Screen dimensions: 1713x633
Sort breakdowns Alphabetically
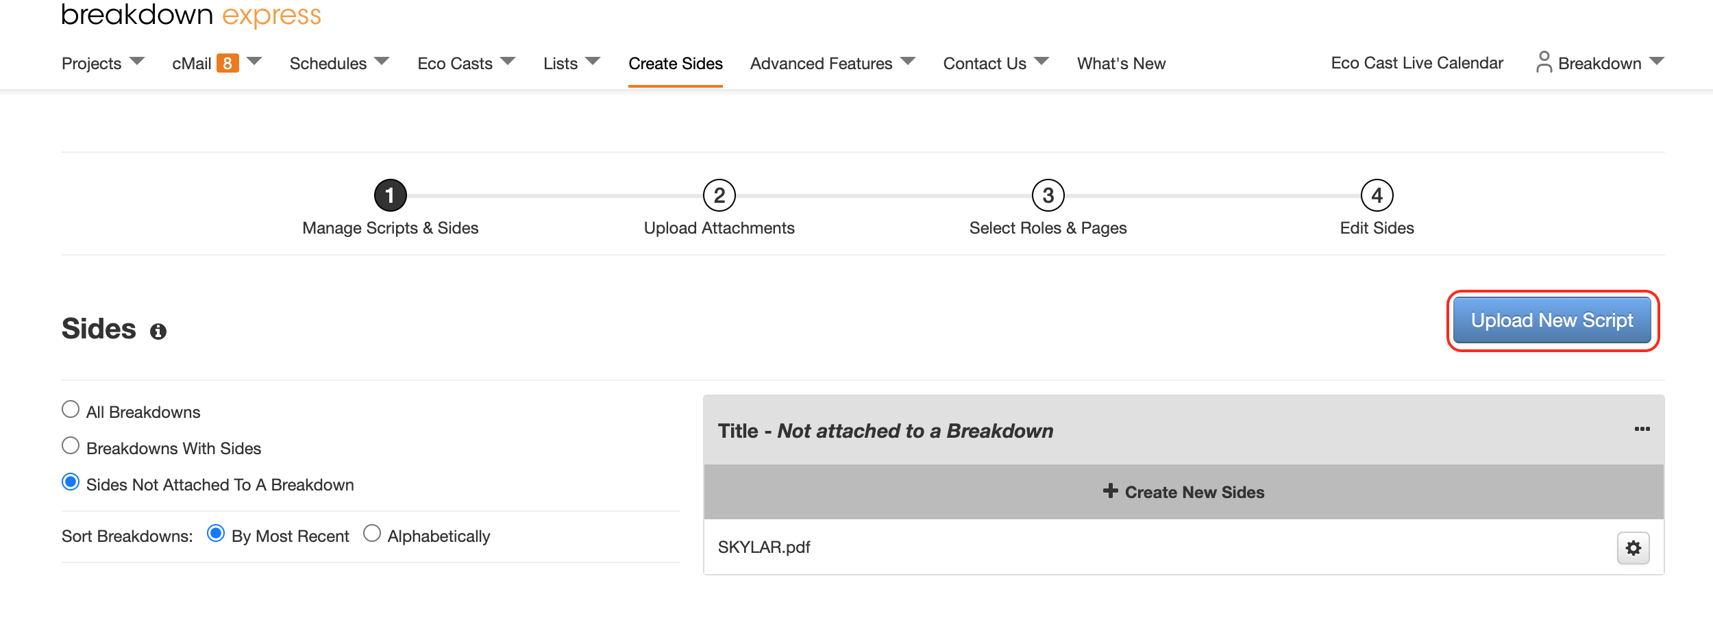372,534
